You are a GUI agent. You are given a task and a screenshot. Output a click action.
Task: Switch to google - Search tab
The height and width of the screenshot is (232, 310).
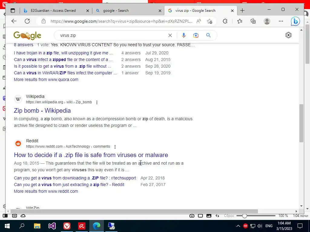[x=116, y=11]
